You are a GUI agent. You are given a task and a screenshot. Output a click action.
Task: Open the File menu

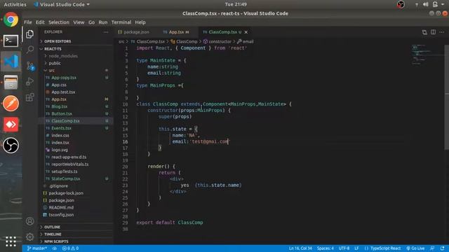(x=28, y=22)
